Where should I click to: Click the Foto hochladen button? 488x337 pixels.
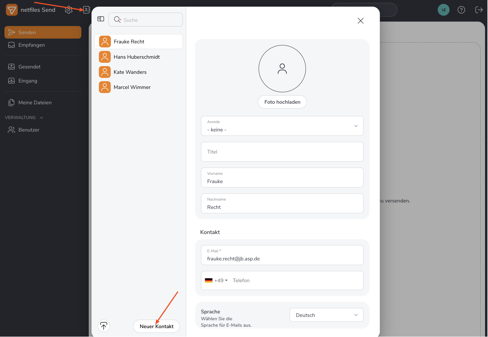click(282, 102)
